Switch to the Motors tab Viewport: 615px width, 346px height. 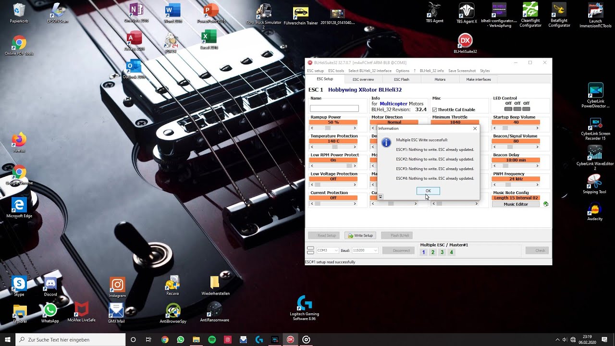coord(440,79)
